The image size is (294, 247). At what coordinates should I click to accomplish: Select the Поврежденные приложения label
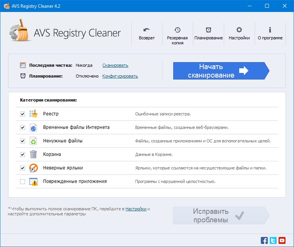click(x=75, y=181)
